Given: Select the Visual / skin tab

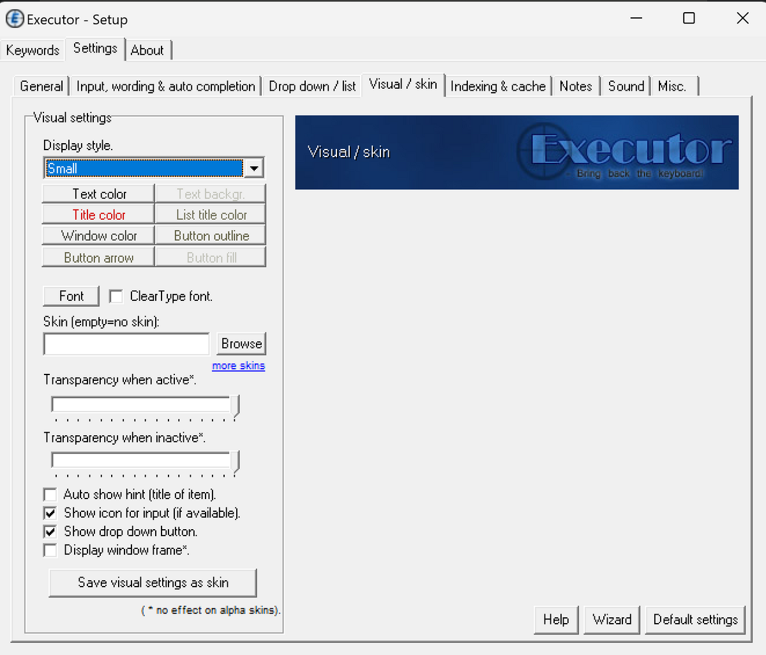Looking at the screenshot, I should point(403,84).
